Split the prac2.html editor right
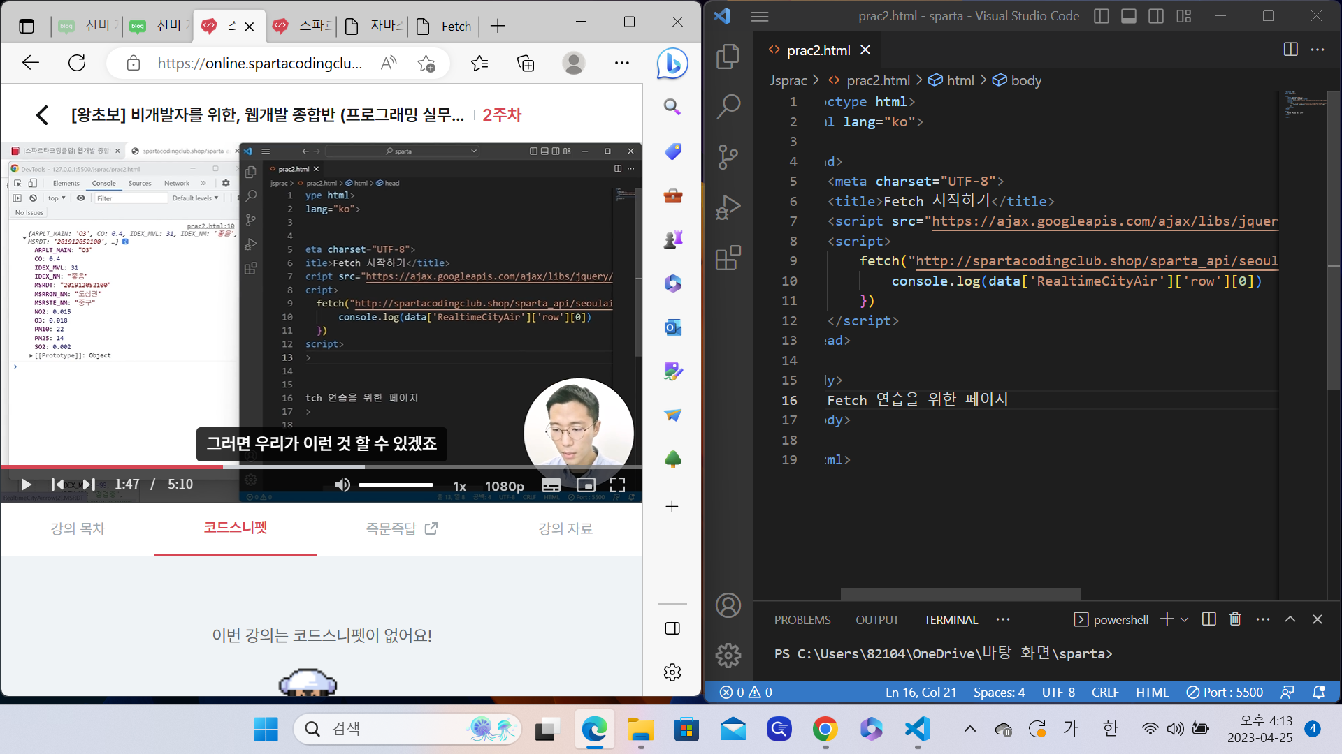 [x=1291, y=50]
